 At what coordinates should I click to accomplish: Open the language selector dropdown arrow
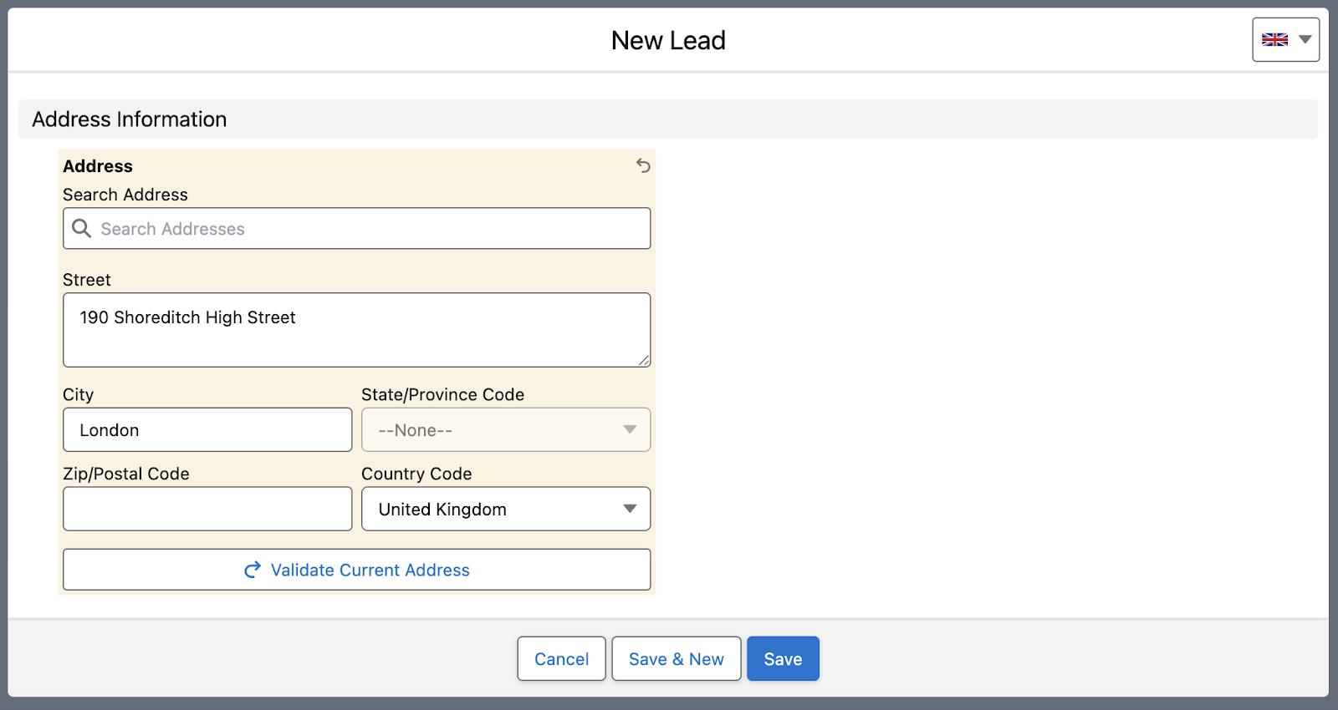tap(1305, 39)
